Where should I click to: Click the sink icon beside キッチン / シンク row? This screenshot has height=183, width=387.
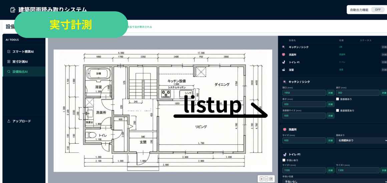tap(284, 47)
